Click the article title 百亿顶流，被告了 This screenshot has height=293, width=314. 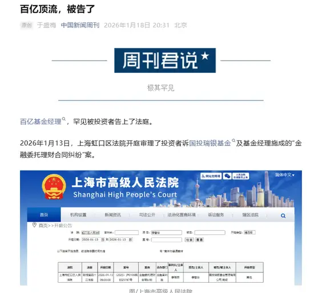click(x=57, y=9)
